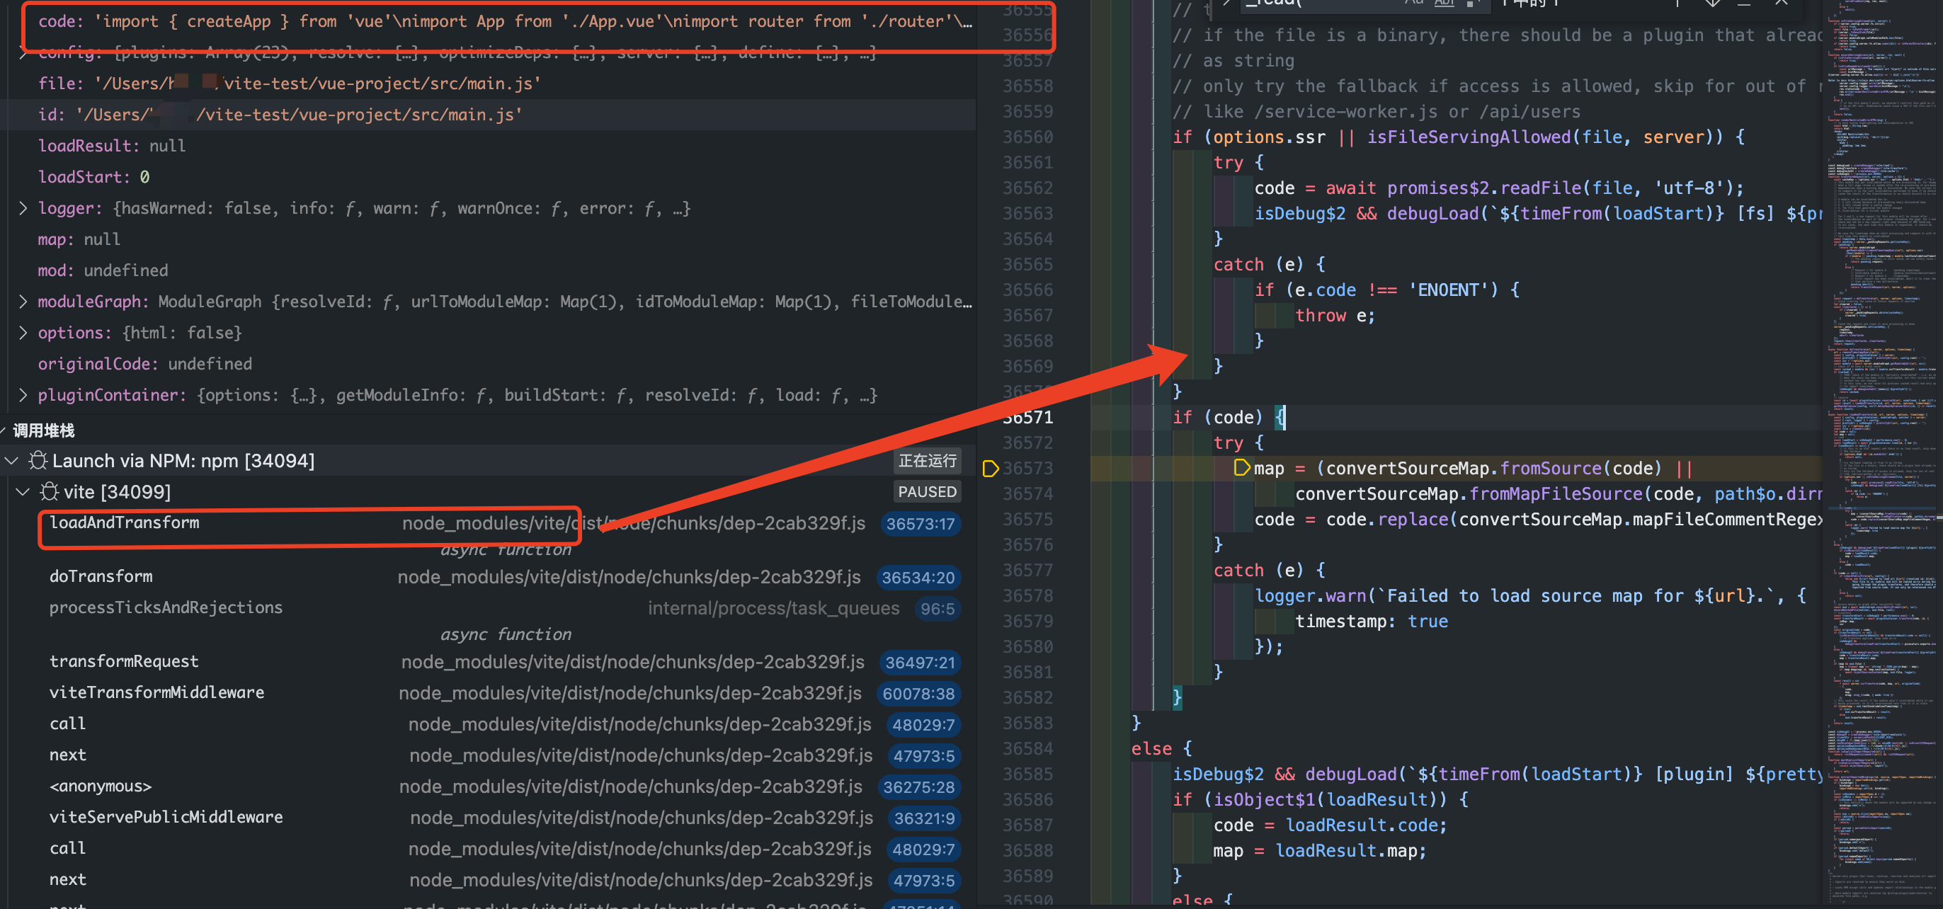Viewport: 1943px width, 909px height.
Task: Click 'Launch via NPM: npm [34094]' session label
Action: (183, 461)
